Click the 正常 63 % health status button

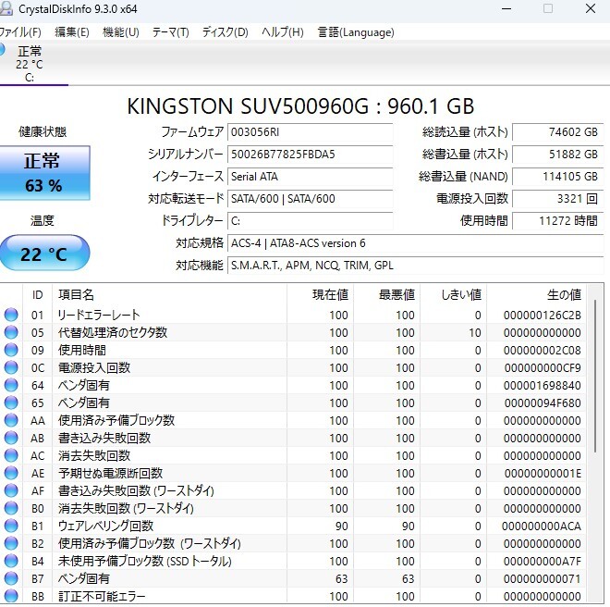pos(44,173)
